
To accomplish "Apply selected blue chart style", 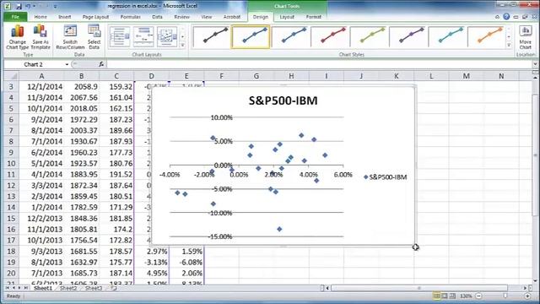I will [251, 36].
